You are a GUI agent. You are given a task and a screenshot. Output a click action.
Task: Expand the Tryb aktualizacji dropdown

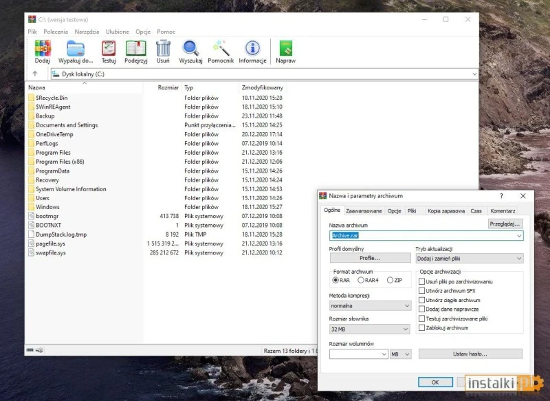[470, 259]
